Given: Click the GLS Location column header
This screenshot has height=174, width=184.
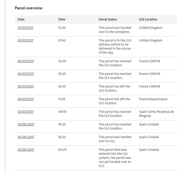Looking at the screenshot, I should pos(148,19).
